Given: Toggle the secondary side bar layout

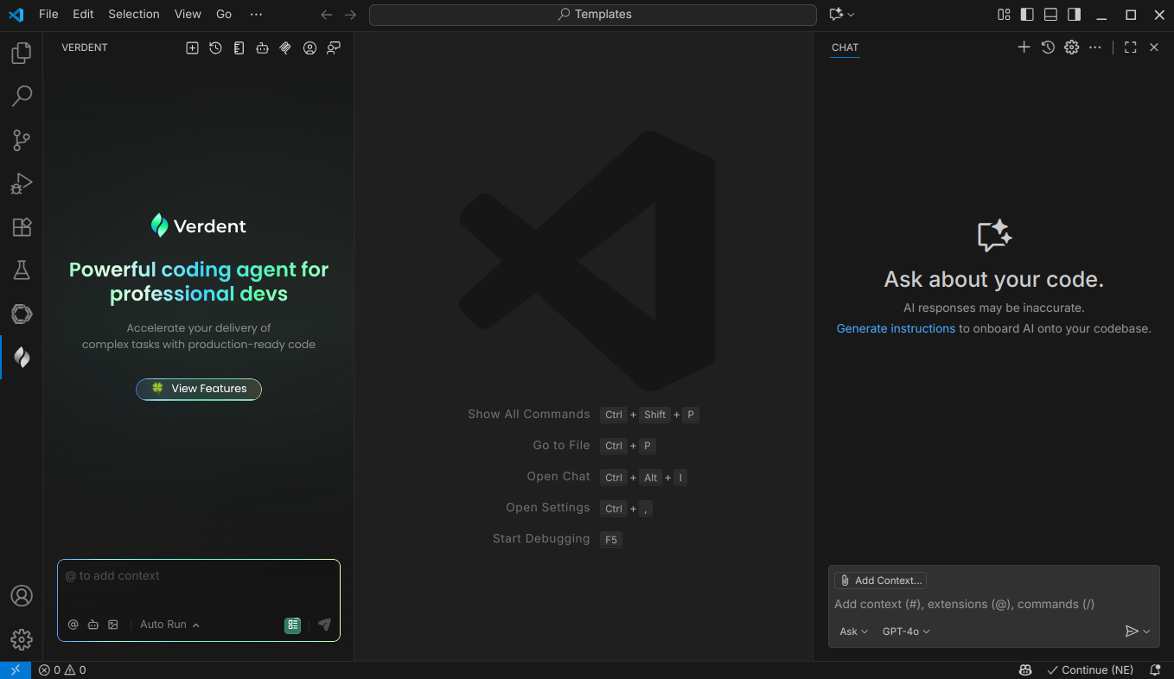Looking at the screenshot, I should click(1074, 15).
